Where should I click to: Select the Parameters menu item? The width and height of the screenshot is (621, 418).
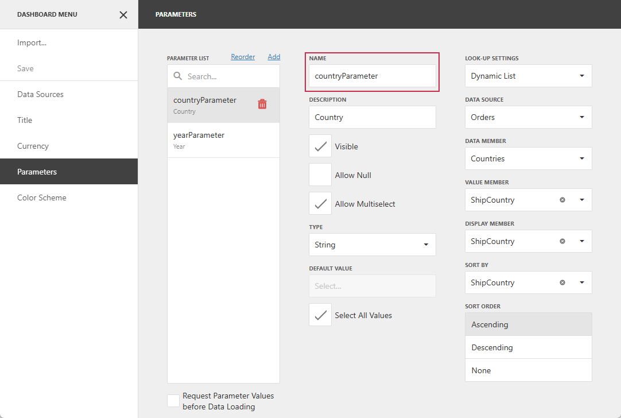69,172
